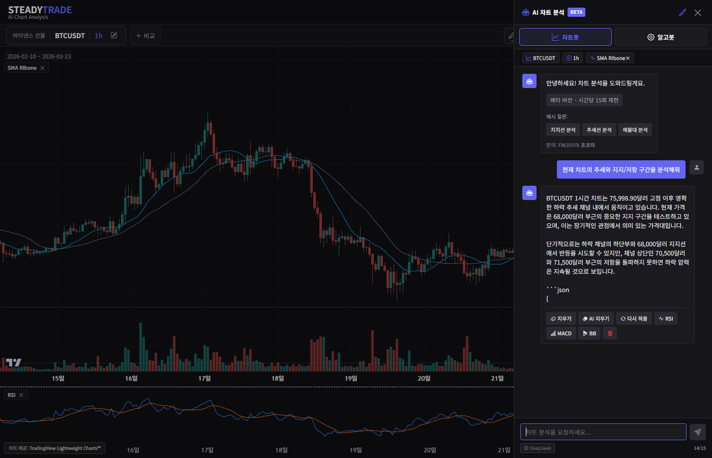Viewport: 712px width, 458px height.
Task: Open the 바이낸스 선물 exchange selector
Action: pyautogui.click(x=29, y=36)
